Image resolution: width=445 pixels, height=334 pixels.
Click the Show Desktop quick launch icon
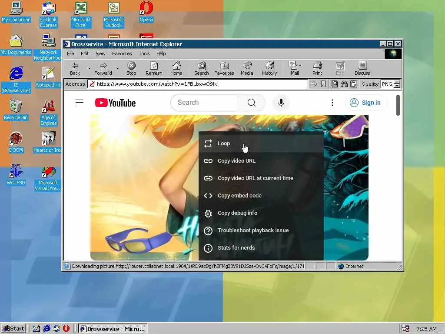coord(37,329)
